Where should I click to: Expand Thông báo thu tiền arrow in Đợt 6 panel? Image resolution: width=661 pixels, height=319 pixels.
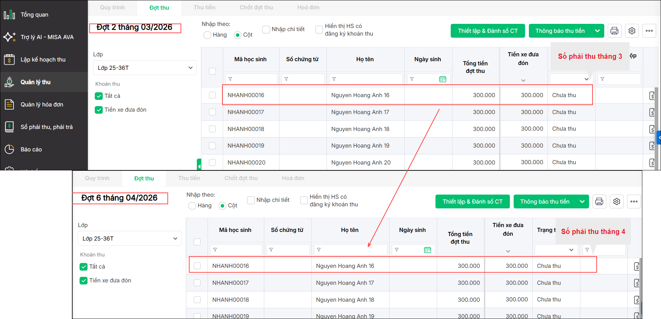click(582, 201)
